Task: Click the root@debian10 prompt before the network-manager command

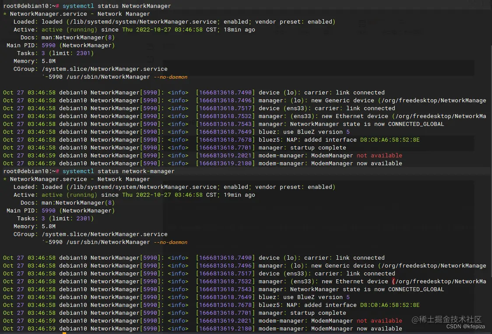Action: (x=32, y=171)
